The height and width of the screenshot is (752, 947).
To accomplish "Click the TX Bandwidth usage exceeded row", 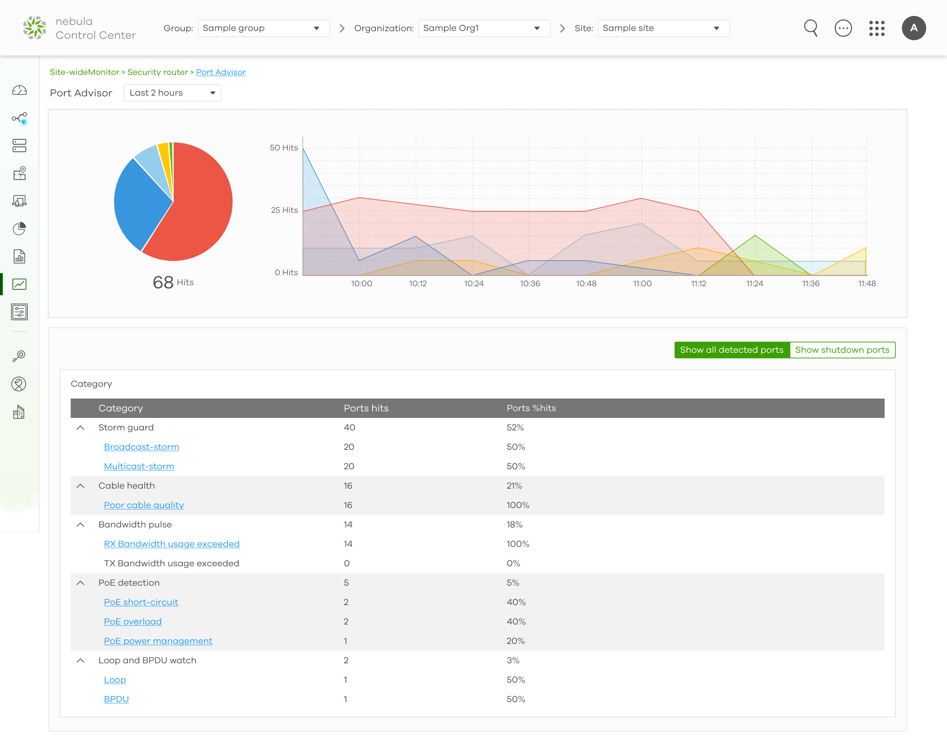I will pos(477,563).
